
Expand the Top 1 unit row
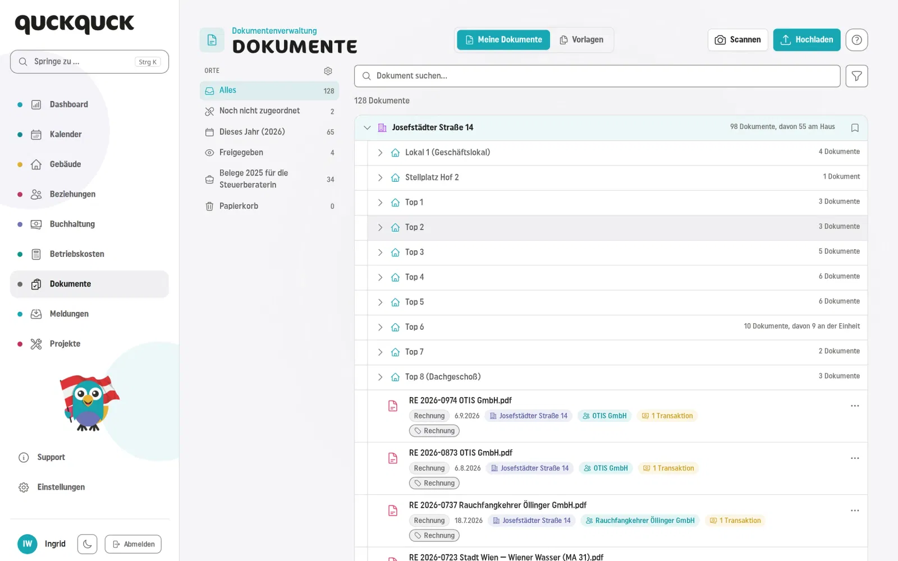click(380, 203)
